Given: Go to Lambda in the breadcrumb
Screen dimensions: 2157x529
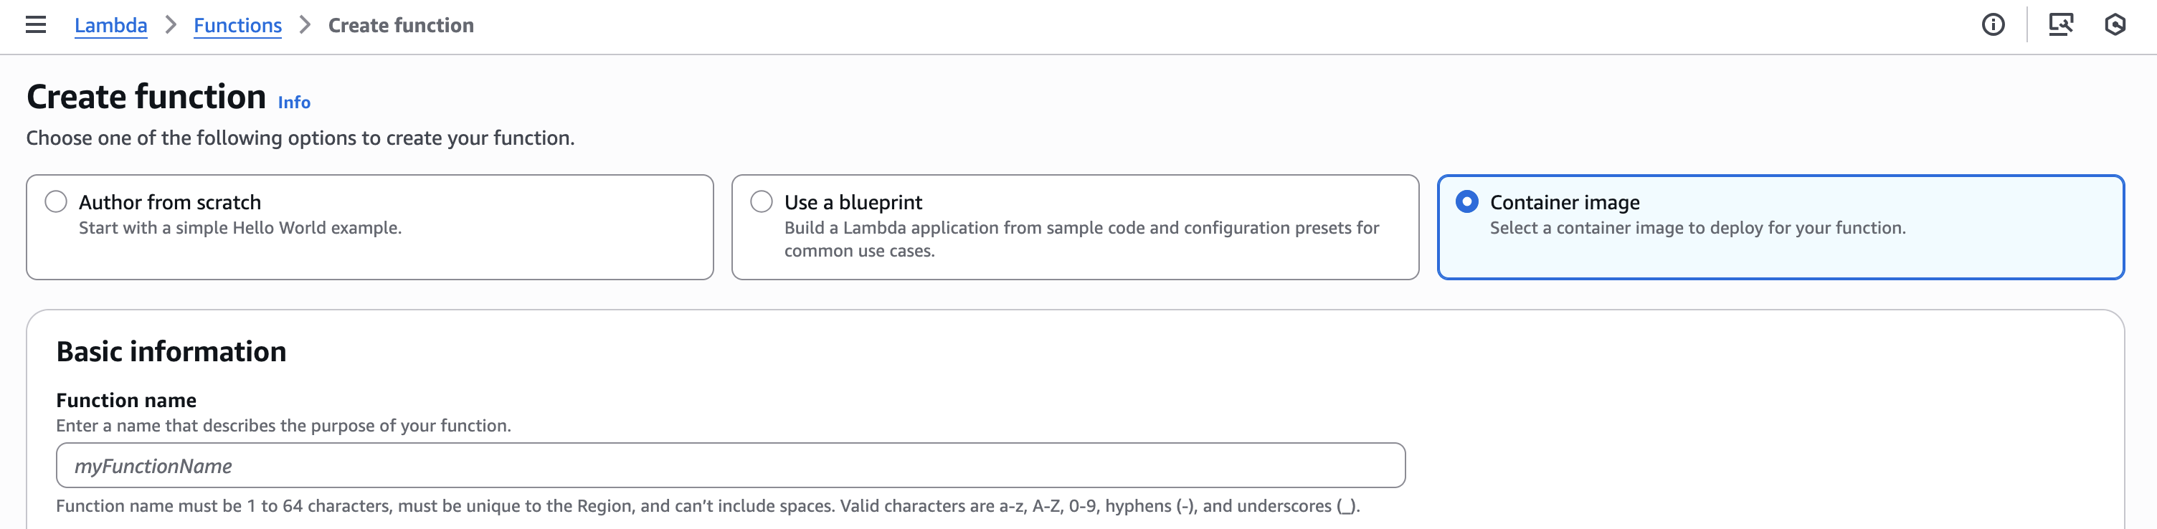Looking at the screenshot, I should 110,25.
